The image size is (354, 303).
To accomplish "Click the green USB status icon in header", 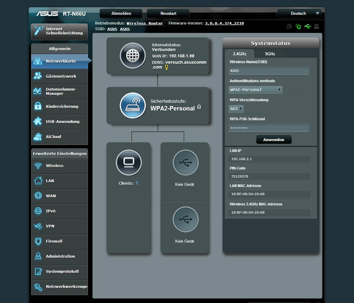I will click(307, 26).
